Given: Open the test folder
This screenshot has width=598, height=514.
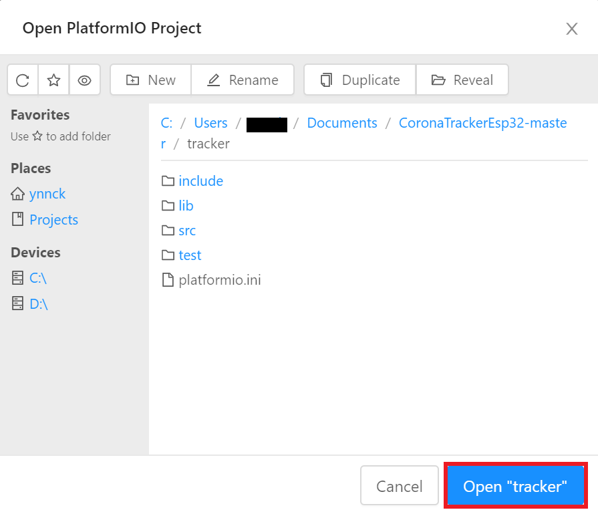Looking at the screenshot, I should coord(190,255).
